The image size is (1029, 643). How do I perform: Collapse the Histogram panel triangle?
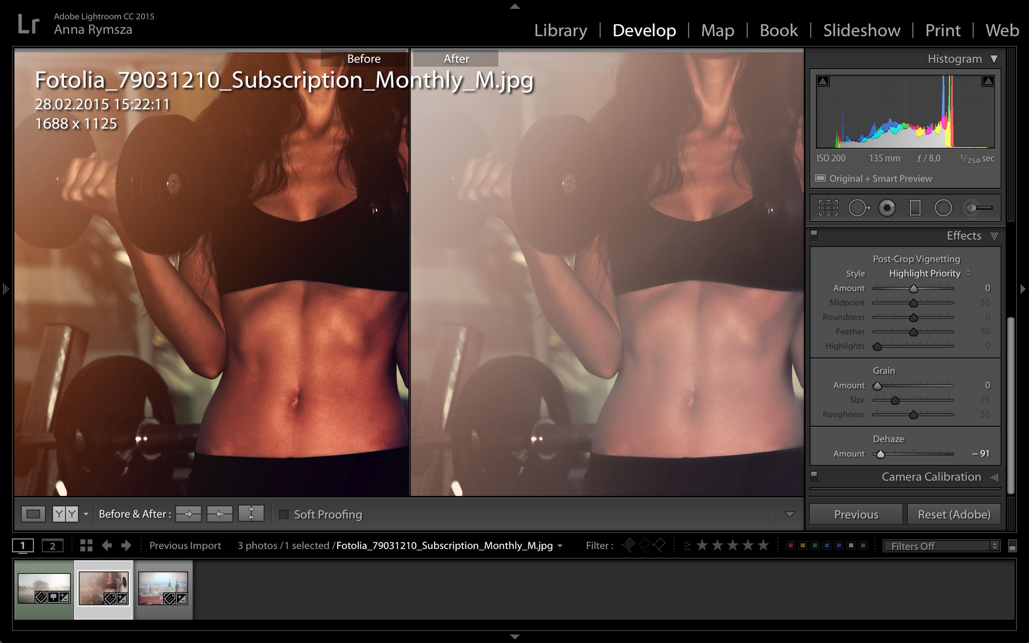[x=994, y=59]
